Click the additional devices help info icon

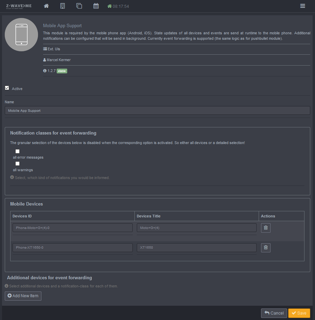(x=6, y=286)
